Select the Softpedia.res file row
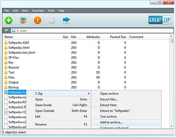 pyautogui.click(x=15, y=117)
